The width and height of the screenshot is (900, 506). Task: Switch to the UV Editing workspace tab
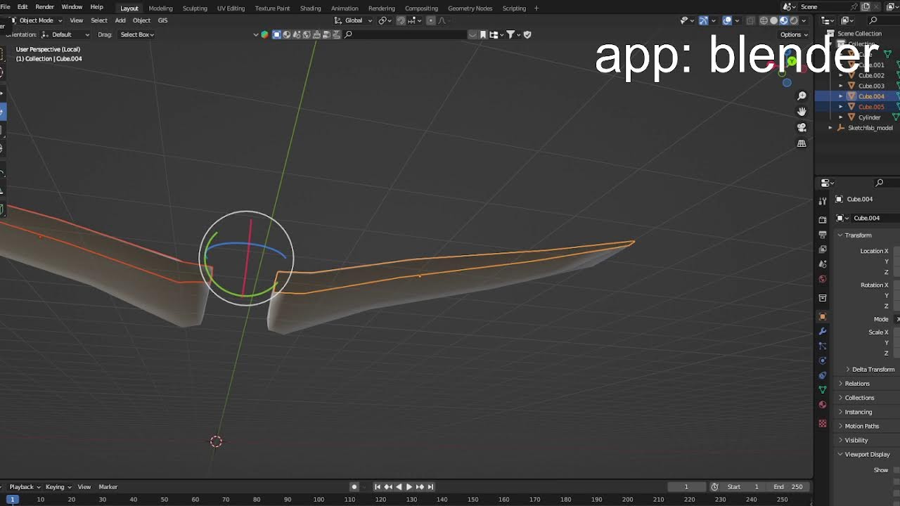231,8
